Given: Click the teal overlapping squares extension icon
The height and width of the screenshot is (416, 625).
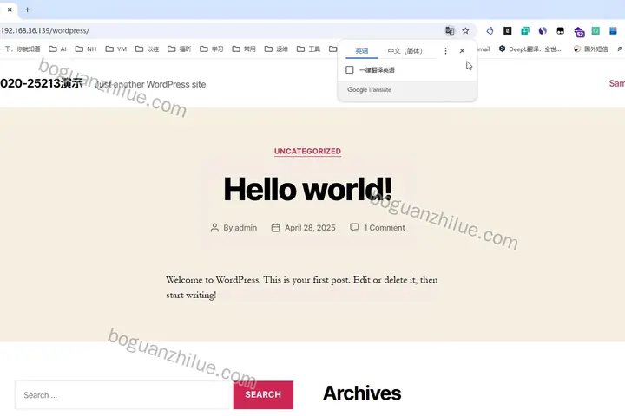Looking at the screenshot, I should tap(525, 30).
